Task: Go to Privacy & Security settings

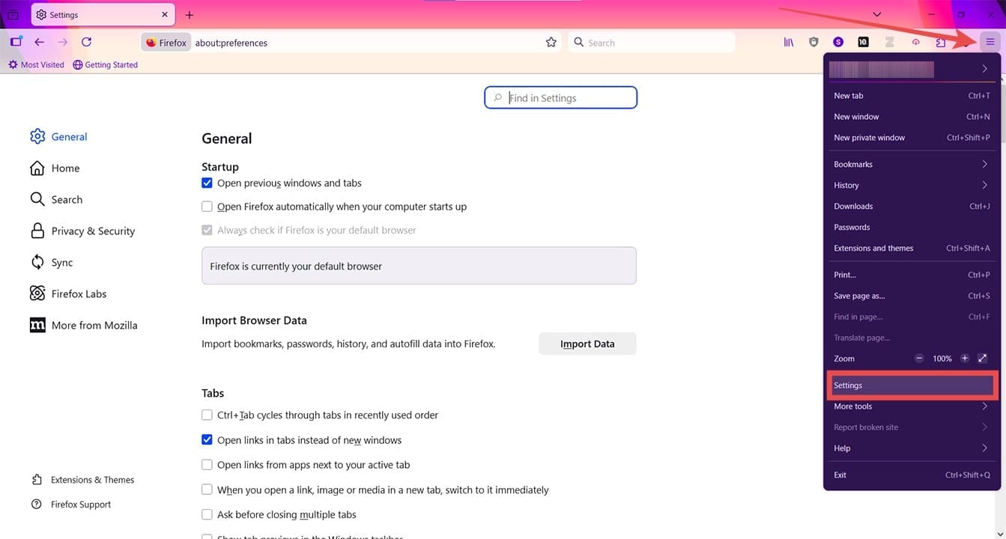Action: pos(82,231)
